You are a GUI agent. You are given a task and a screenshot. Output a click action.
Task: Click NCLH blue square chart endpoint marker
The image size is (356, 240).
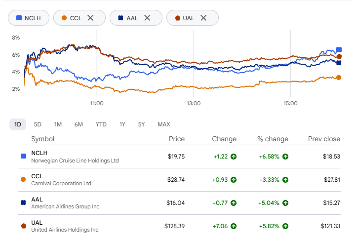coord(339,50)
